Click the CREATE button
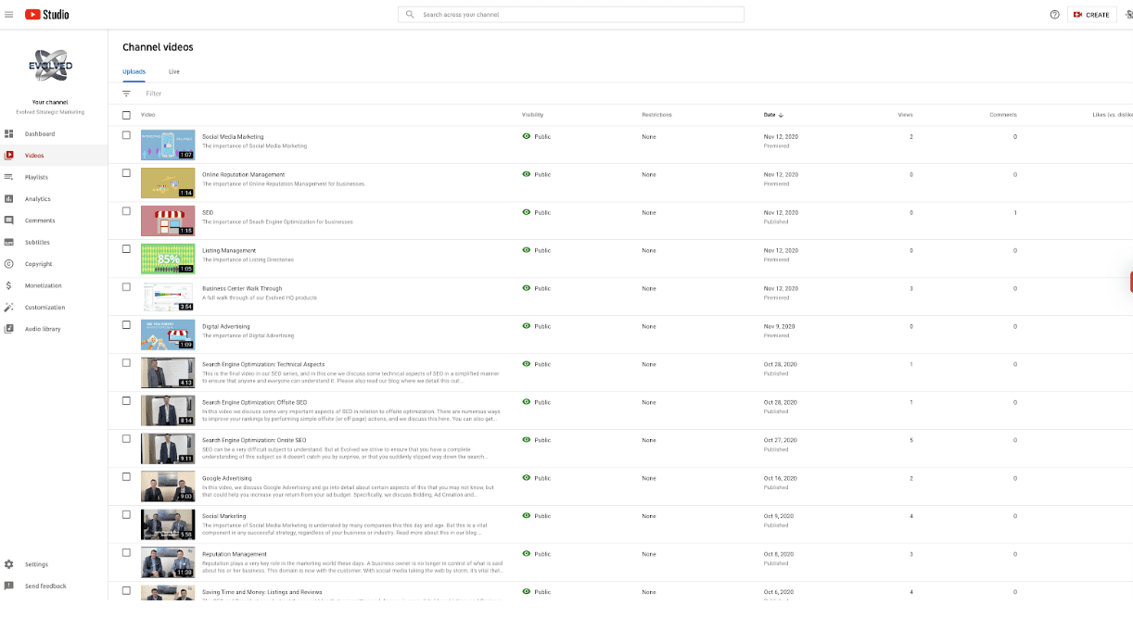 (x=1092, y=15)
